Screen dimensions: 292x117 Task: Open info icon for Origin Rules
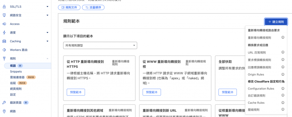pos(283,75)
